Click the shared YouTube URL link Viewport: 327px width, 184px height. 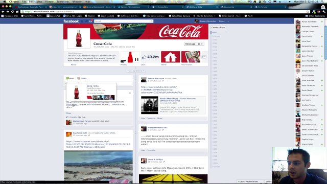pyautogui.click(x=161, y=90)
